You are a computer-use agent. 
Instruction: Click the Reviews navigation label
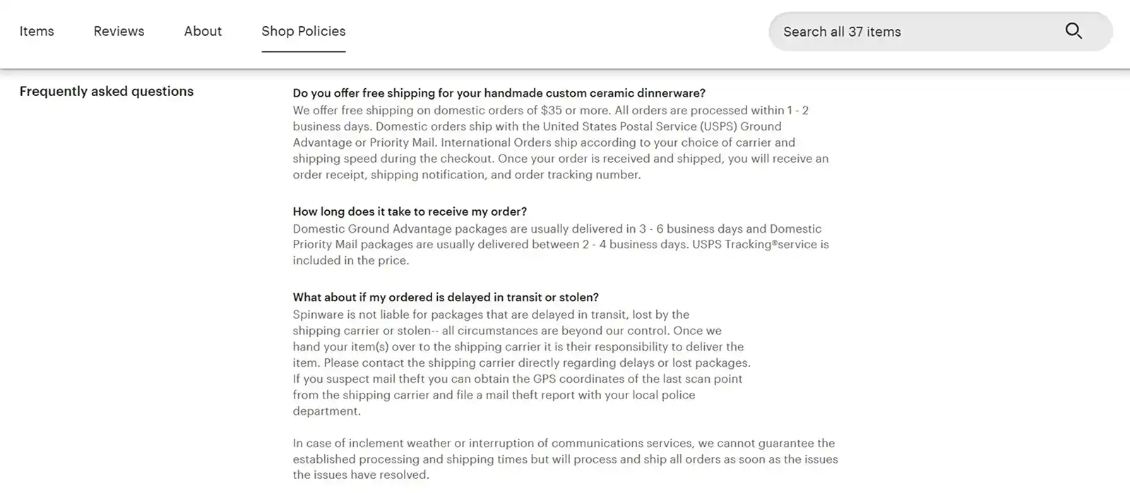[119, 31]
